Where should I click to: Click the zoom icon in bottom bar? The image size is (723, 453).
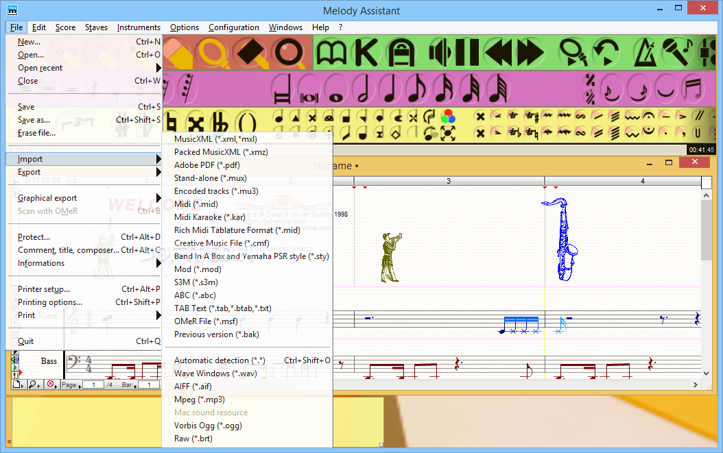34,384
